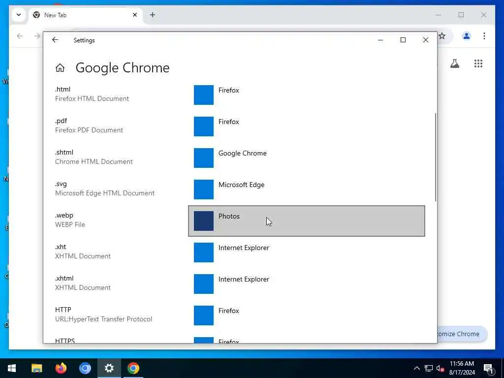Open Google apps grid in Chrome
Screen dimensions: 504x378
coord(478,63)
